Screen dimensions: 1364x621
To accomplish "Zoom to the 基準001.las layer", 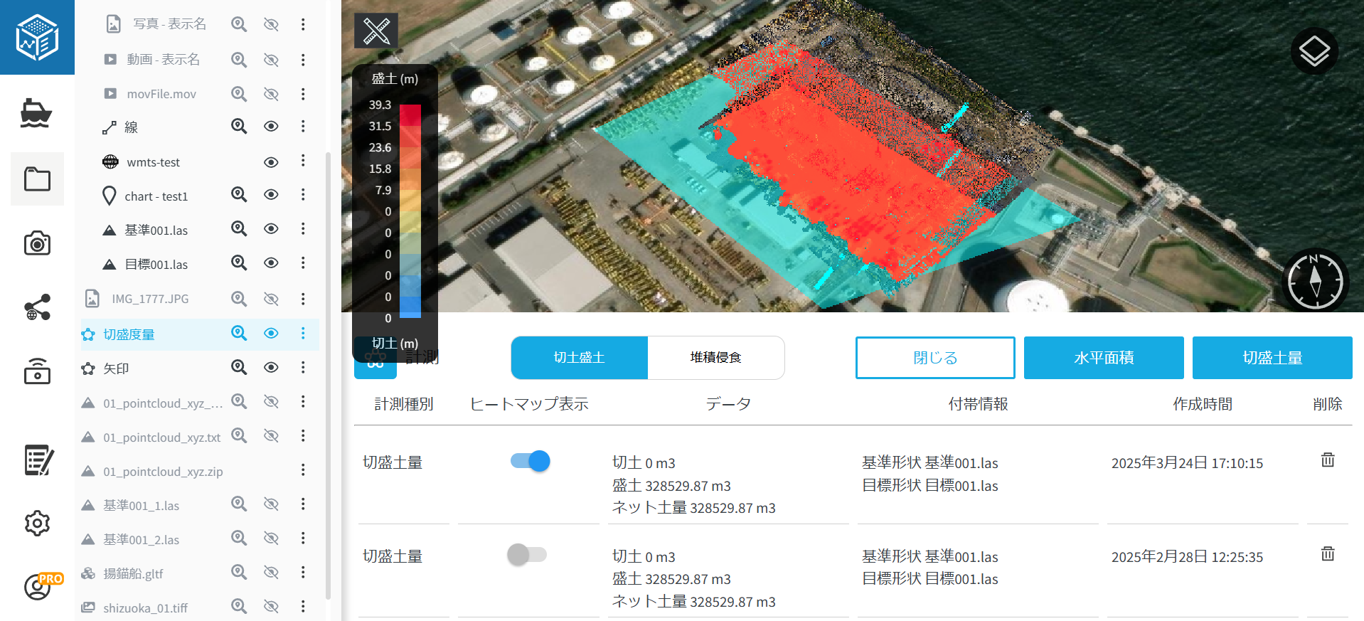I will tap(239, 228).
